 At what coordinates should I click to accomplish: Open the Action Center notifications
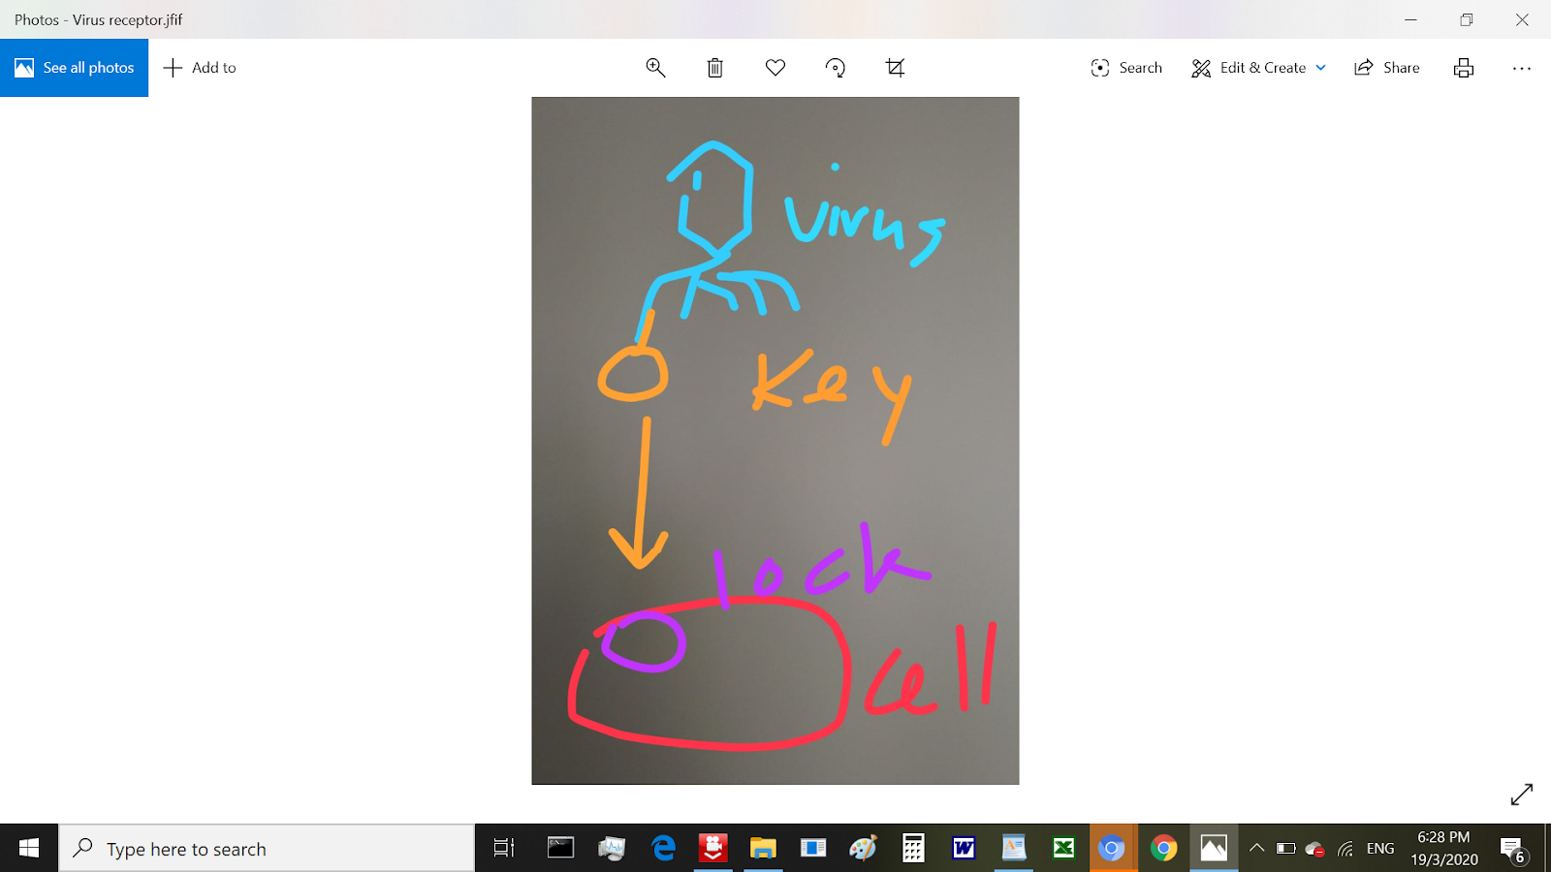[x=1513, y=849]
